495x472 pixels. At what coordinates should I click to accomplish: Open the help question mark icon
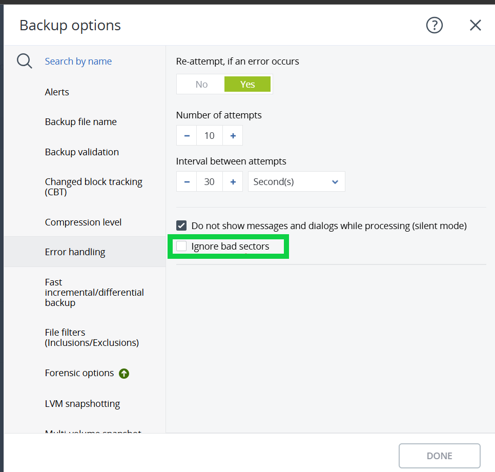coord(434,25)
